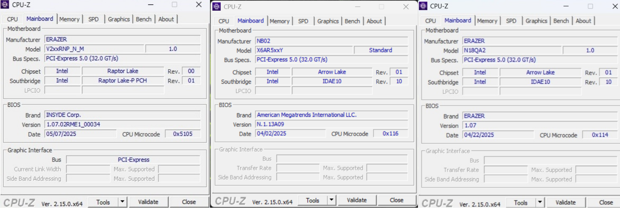Screen dimensions: 620x208
Task: Open Tools dropdown arrow in left window
Action: 122,202
